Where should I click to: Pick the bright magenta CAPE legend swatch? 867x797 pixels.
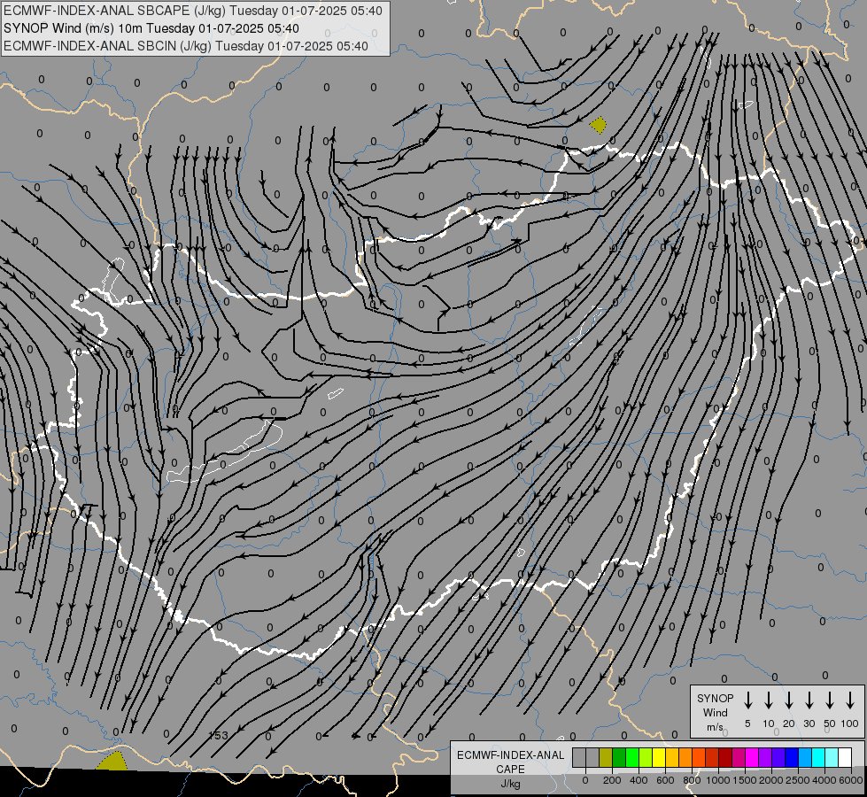[x=752, y=757]
